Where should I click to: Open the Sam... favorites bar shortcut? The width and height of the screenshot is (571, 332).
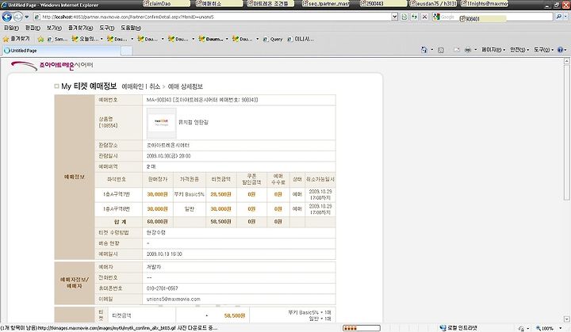pyautogui.click(x=58, y=39)
